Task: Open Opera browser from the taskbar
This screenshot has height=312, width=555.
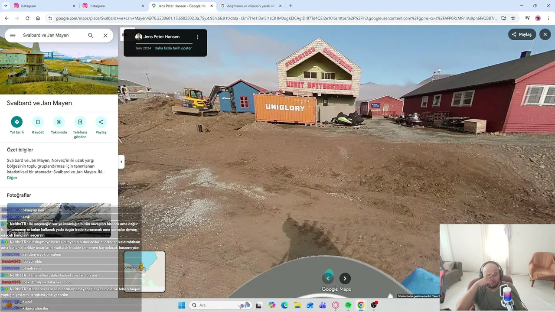Action: pos(336,305)
